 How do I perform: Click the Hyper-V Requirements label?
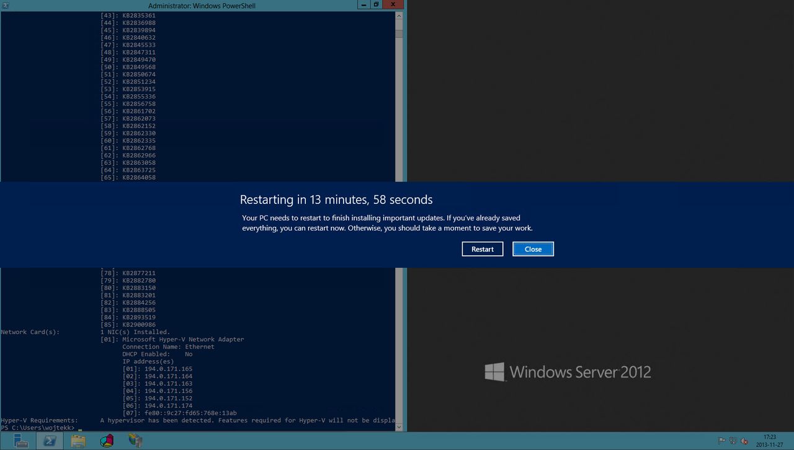(x=40, y=420)
